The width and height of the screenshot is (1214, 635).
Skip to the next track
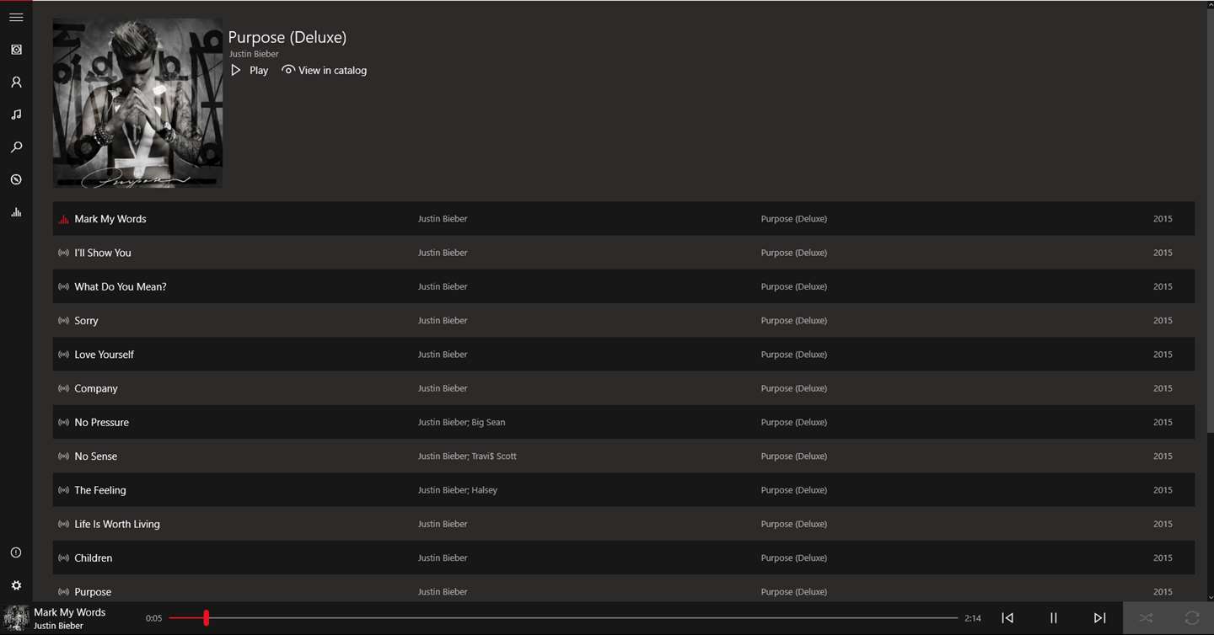click(1099, 618)
